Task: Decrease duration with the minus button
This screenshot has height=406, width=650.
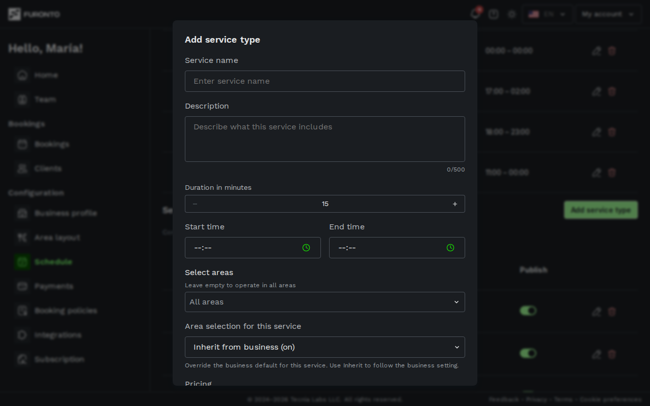Action: (x=195, y=204)
